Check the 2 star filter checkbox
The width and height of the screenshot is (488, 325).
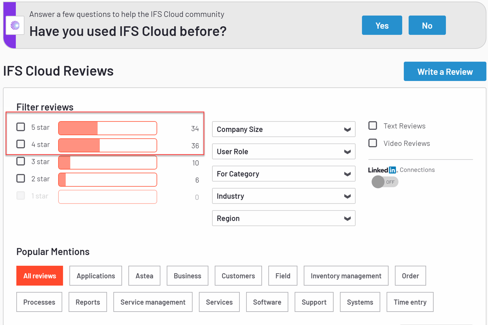21,178
